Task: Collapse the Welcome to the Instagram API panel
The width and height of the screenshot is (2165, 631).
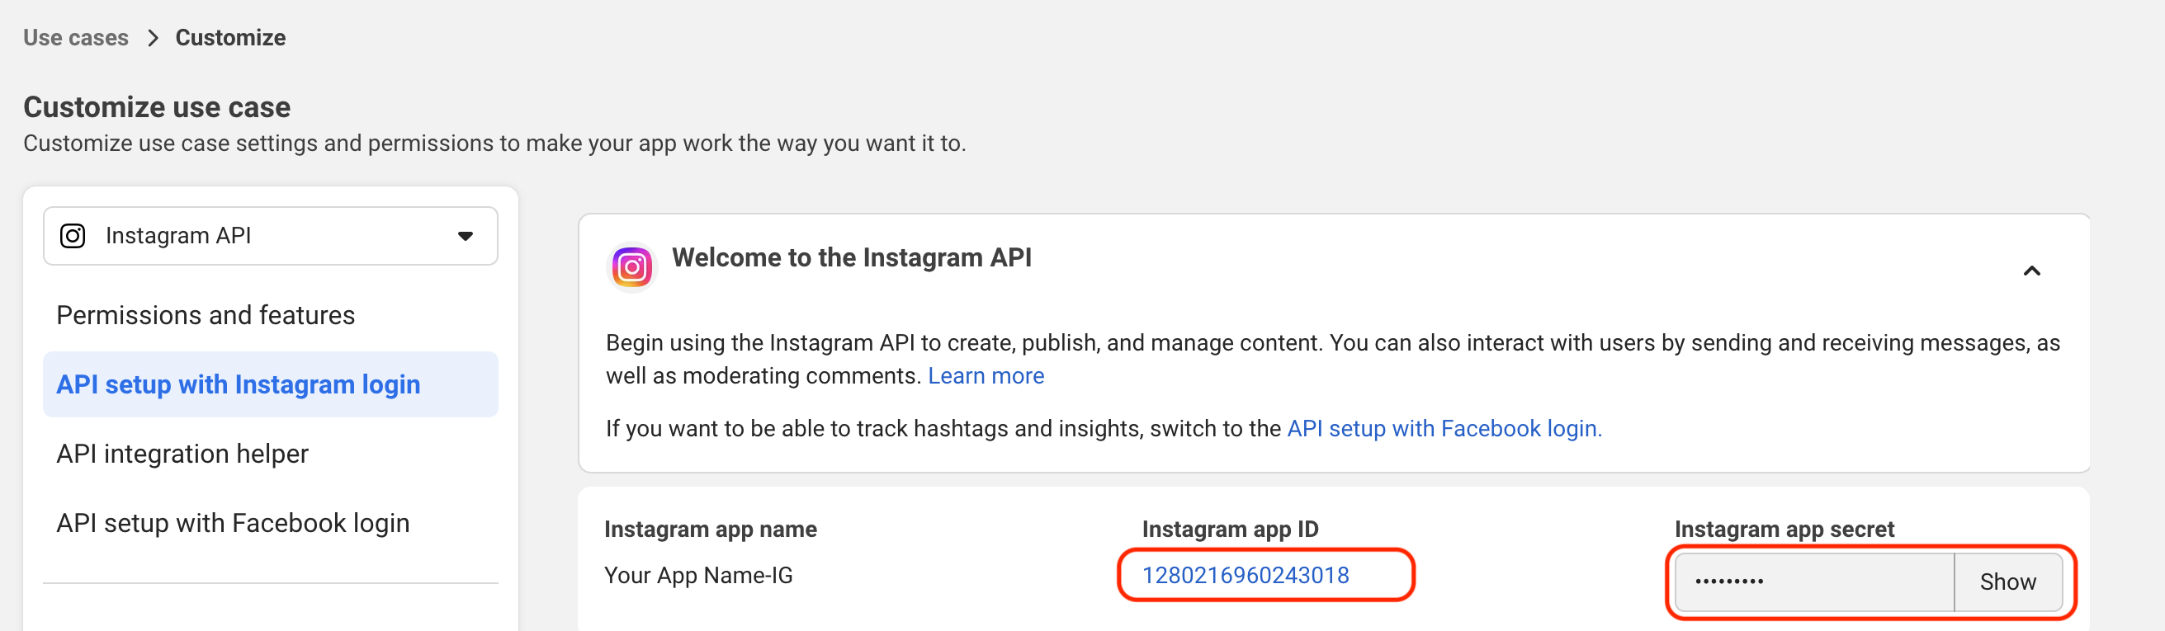Action: 2031,271
